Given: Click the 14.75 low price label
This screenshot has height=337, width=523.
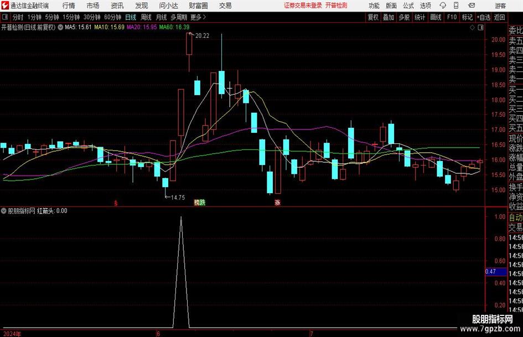Looking at the screenshot, I should pyautogui.click(x=178, y=198).
